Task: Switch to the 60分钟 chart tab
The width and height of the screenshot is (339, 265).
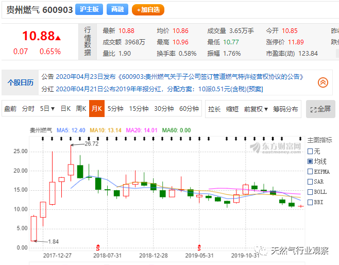Action: (x=189, y=109)
